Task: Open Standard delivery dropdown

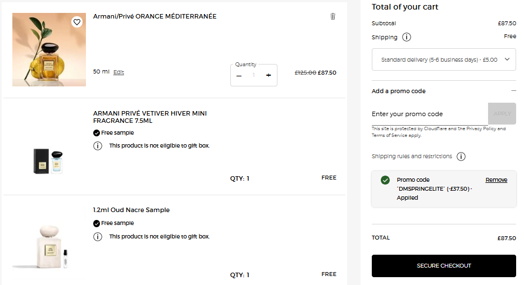Action: [444, 59]
